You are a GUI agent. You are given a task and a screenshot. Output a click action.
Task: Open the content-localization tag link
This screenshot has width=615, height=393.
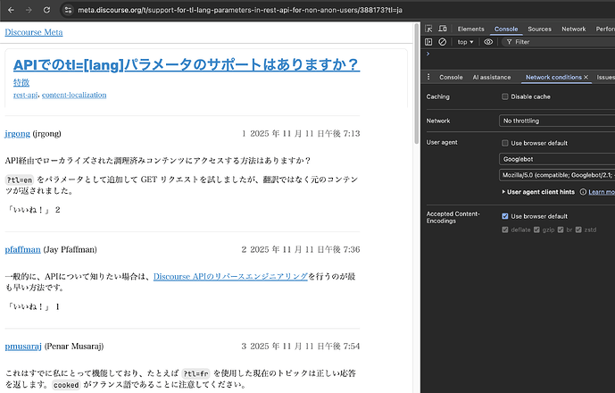[x=74, y=95]
